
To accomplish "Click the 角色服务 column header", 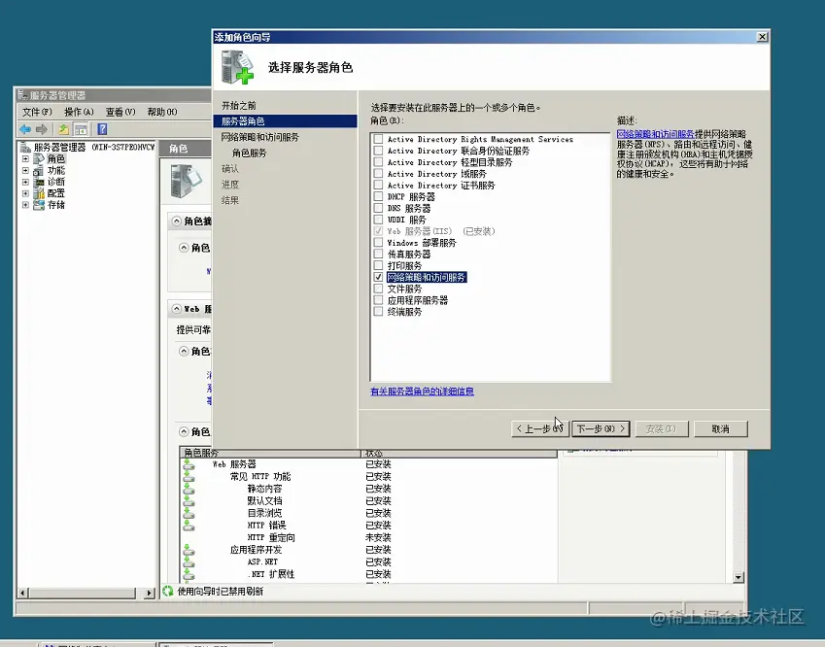I will 270,453.
